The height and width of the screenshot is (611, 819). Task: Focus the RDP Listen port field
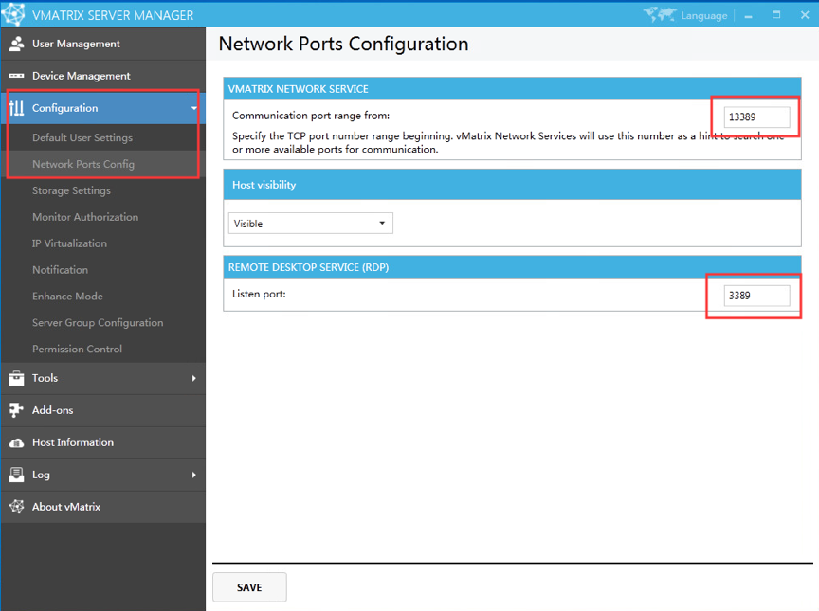756,296
